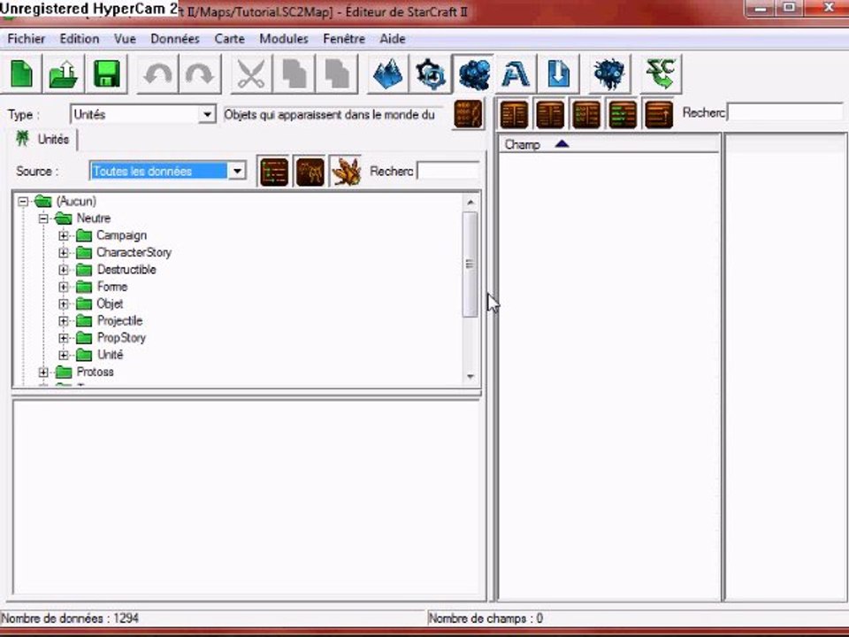Open the Modules menu
Screen dimensions: 849x637
pyautogui.click(x=284, y=39)
